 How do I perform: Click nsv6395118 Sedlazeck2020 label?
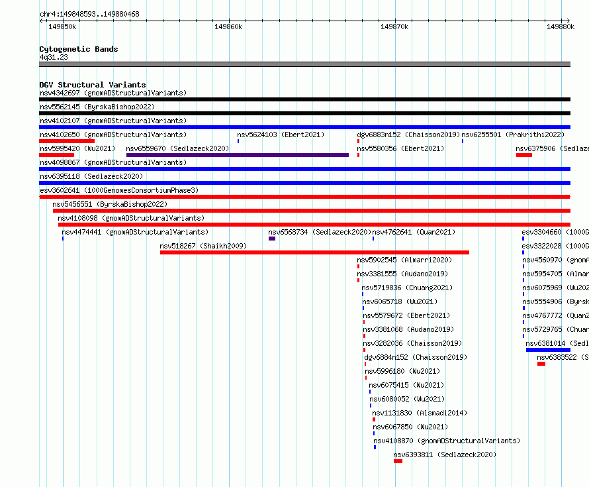[x=91, y=176]
